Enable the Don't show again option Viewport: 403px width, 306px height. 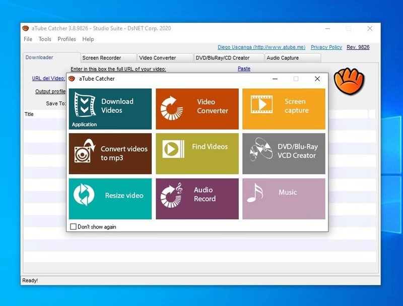73,227
